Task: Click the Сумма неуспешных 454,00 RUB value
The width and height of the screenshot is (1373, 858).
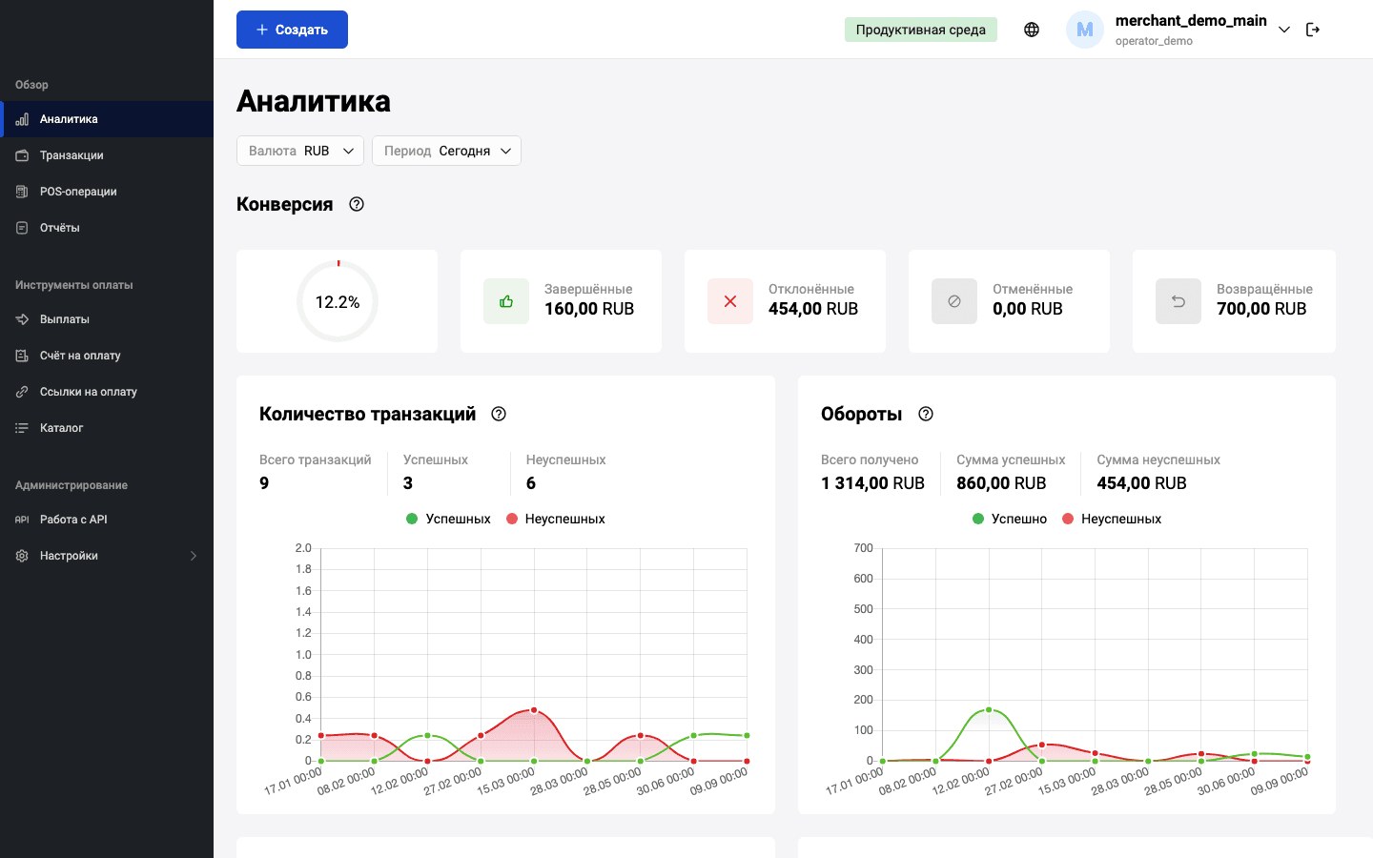Action: pyautogui.click(x=1141, y=483)
